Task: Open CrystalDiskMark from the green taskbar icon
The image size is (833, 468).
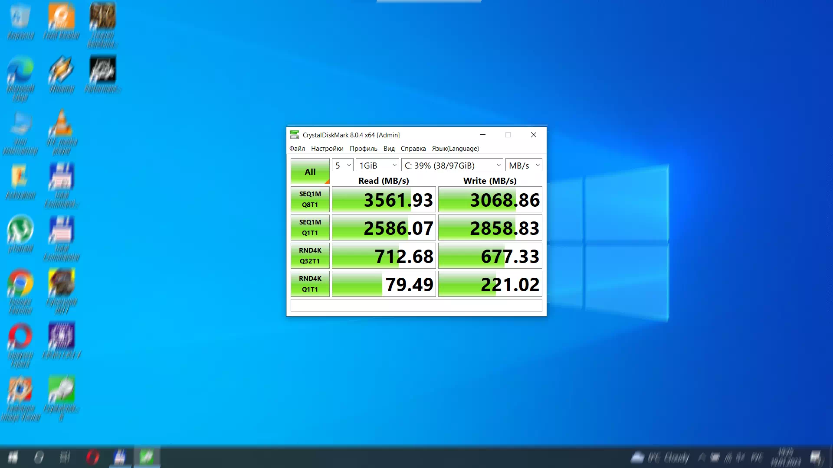Action: pyautogui.click(x=147, y=457)
